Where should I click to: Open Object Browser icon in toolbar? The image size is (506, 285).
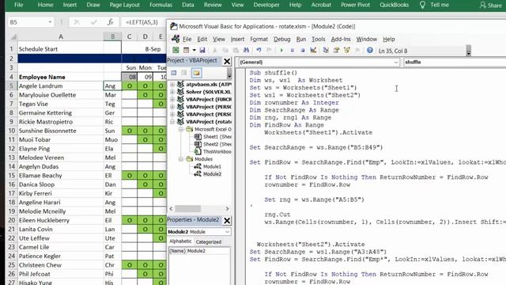click(347, 50)
